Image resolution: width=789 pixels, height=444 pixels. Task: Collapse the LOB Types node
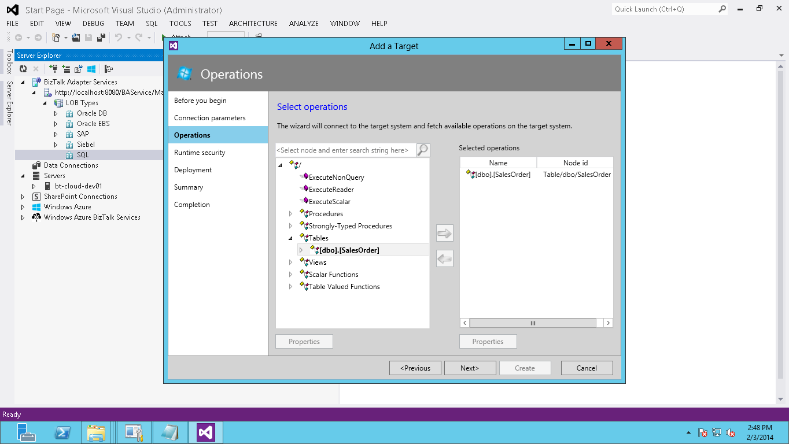coord(45,103)
